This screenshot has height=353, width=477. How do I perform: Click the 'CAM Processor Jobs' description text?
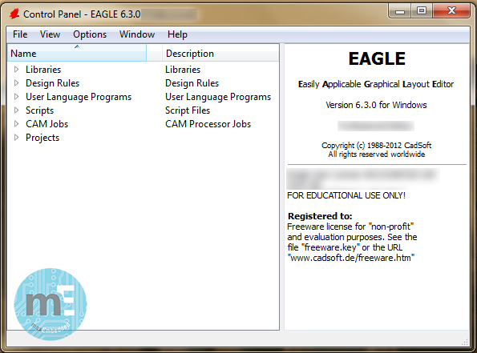(x=208, y=124)
